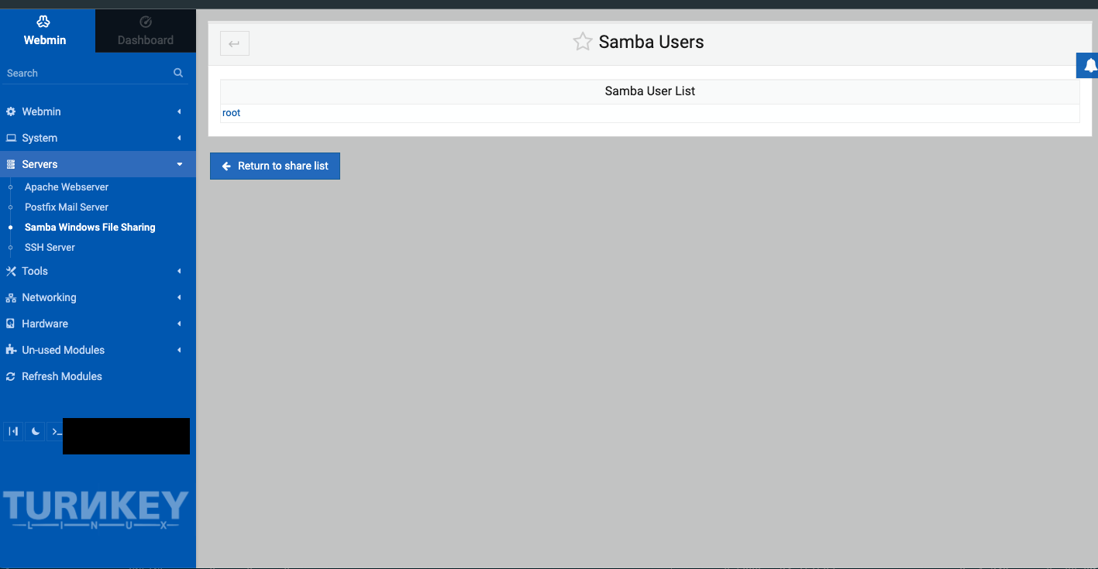Click the TurnKey Linux logo
The height and width of the screenshot is (569, 1098).
pyautogui.click(x=96, y=510)
